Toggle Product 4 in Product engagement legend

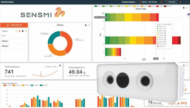pyautogui.click(x=35, y=85)
